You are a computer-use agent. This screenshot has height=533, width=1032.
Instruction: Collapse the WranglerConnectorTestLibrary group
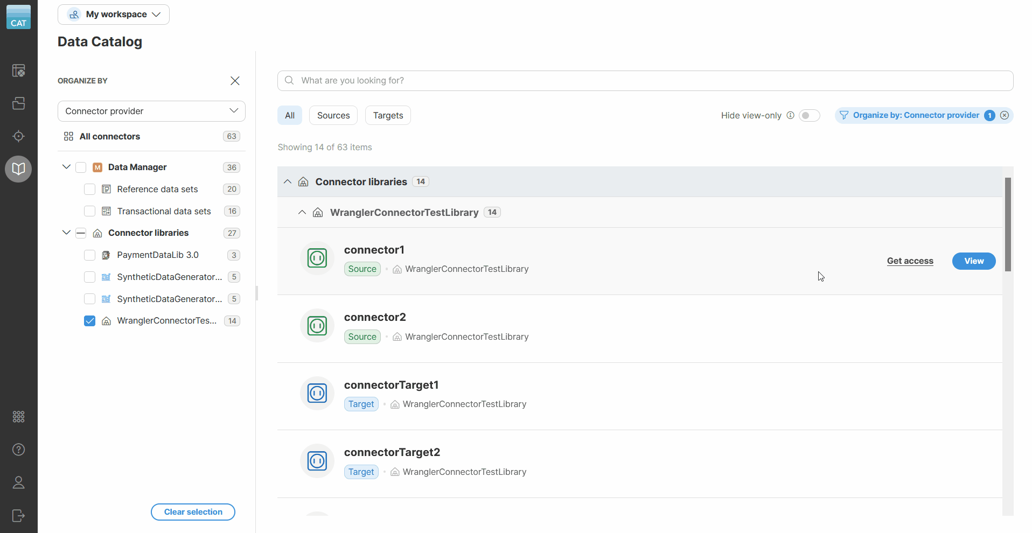click(302, 213)
